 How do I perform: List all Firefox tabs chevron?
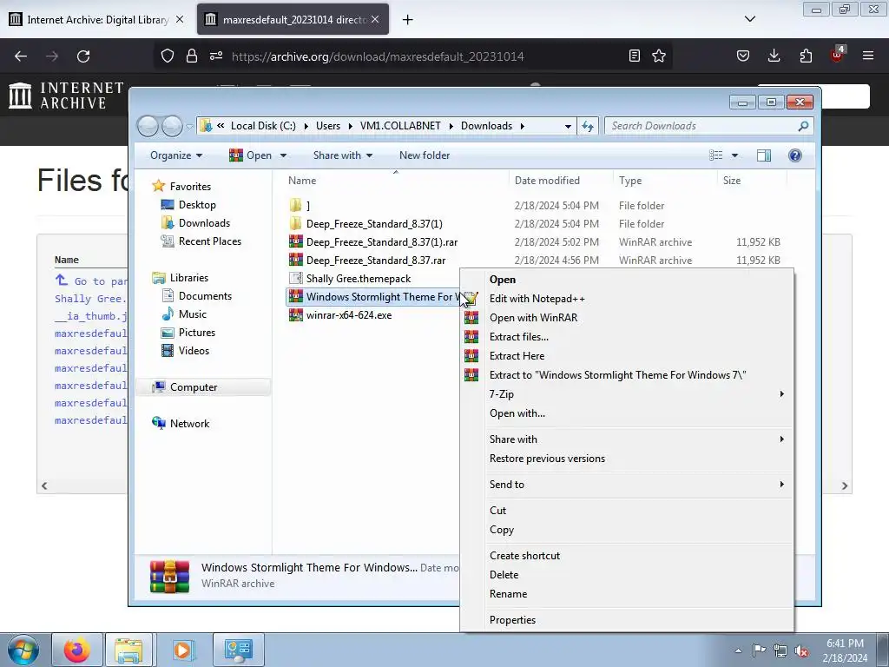pyautogui.click(x=750, y=19)
